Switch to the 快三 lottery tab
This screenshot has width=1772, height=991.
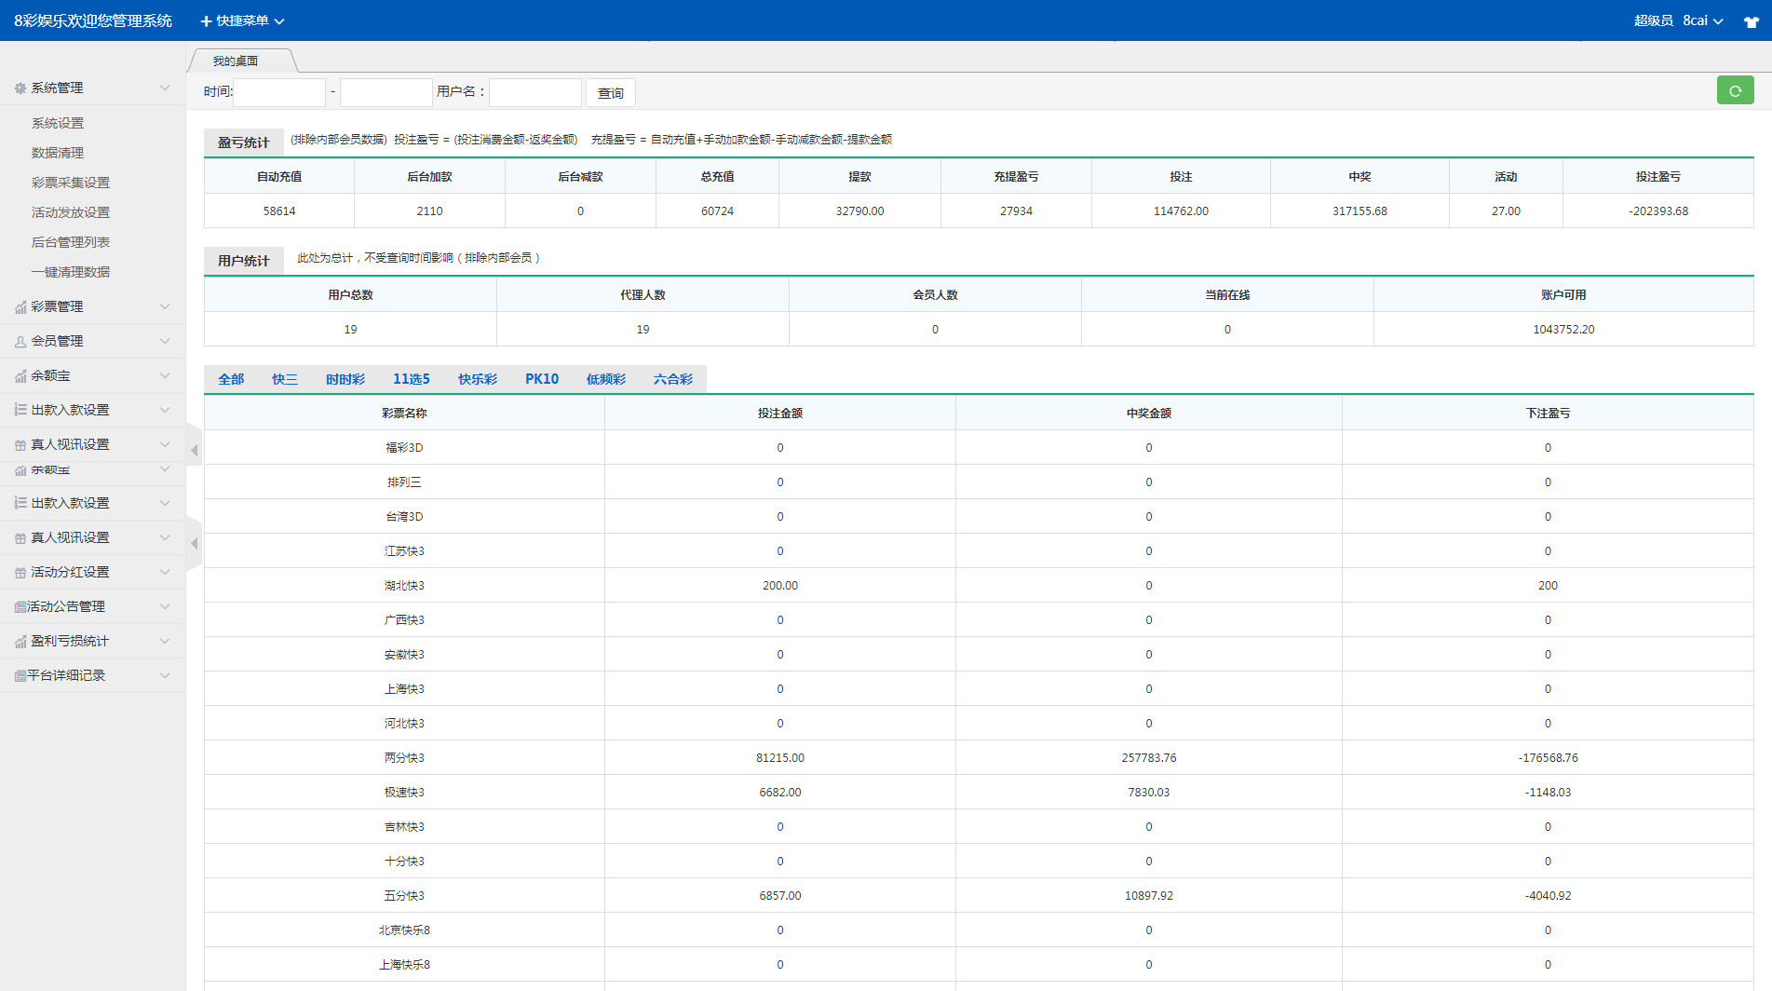[285, 379]
